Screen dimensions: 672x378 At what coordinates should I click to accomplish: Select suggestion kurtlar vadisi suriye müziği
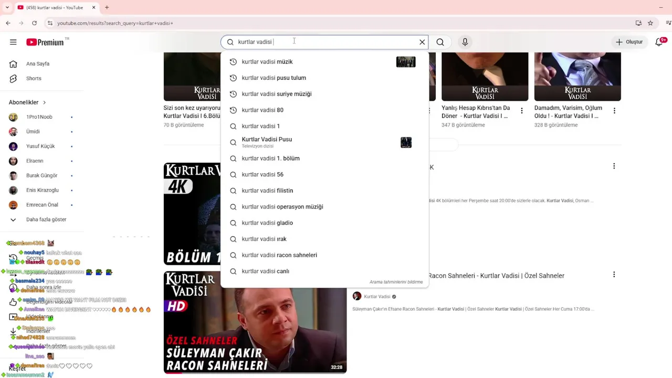pyautogui.click(x=324, y=94)
